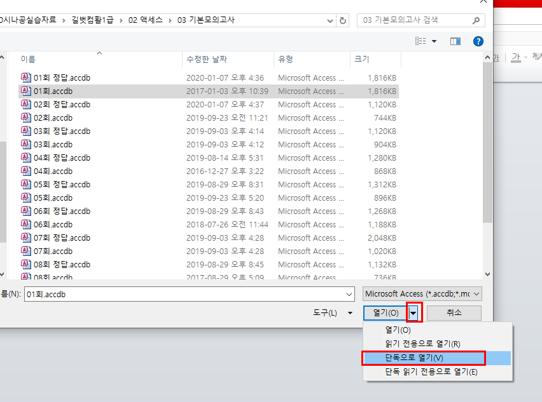Select 읽기 전용으로 열기(R) menu item
The width and height of the screenshot is (542, 402).
tap(422, 344)
